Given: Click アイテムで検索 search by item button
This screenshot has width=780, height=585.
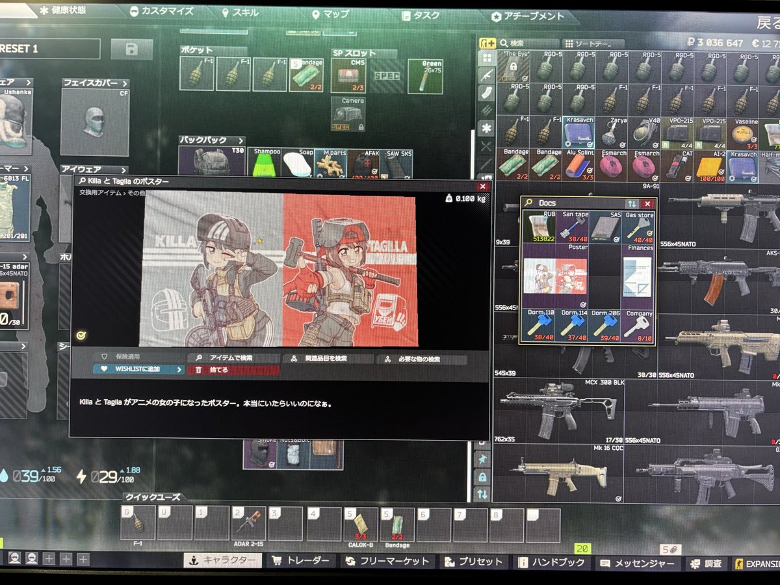Looking at the screenshot, I should coord(233,358).
